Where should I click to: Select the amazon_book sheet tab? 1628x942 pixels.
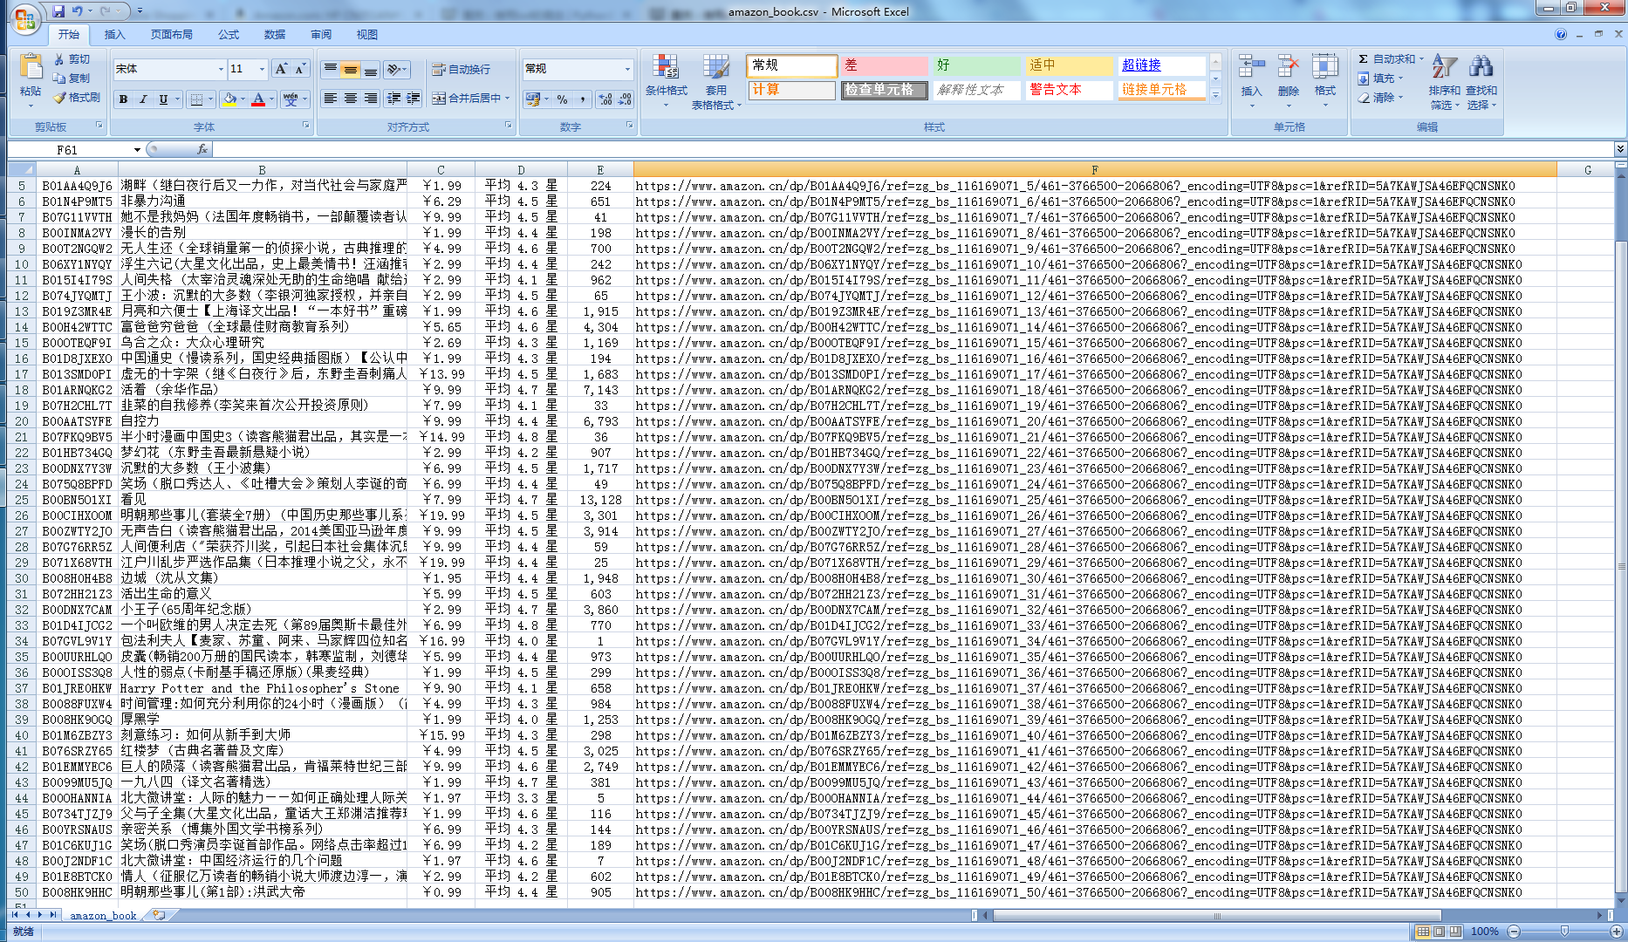click(103, 915)
